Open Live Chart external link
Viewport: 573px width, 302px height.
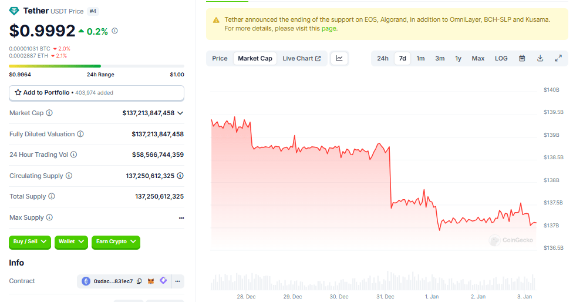302,59
